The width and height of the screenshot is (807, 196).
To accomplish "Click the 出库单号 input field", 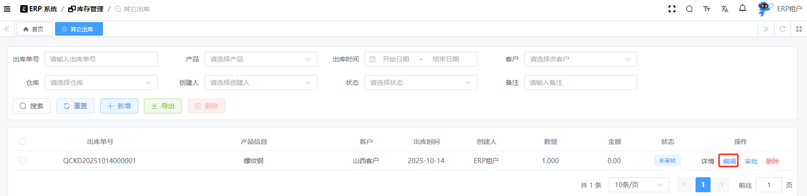I will pyautogui.click(x=101, y=59).
